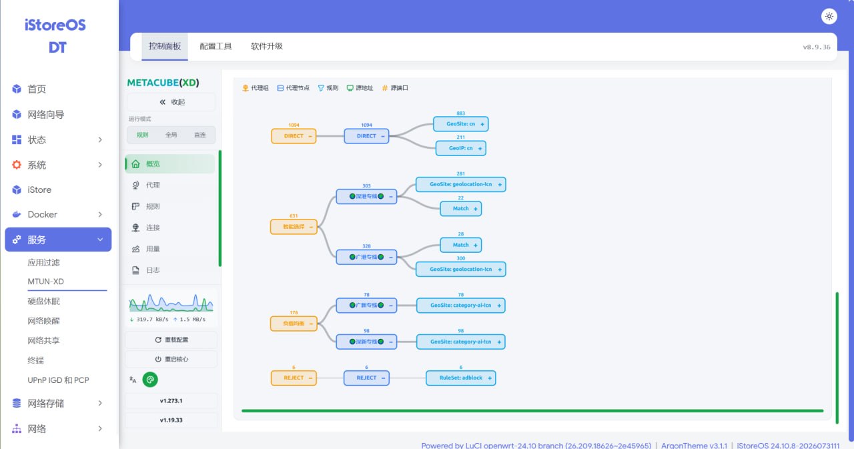Collapse the orange DIRECT group node
This screenshot has height=449, width=854.
click(x=310, y=136)
